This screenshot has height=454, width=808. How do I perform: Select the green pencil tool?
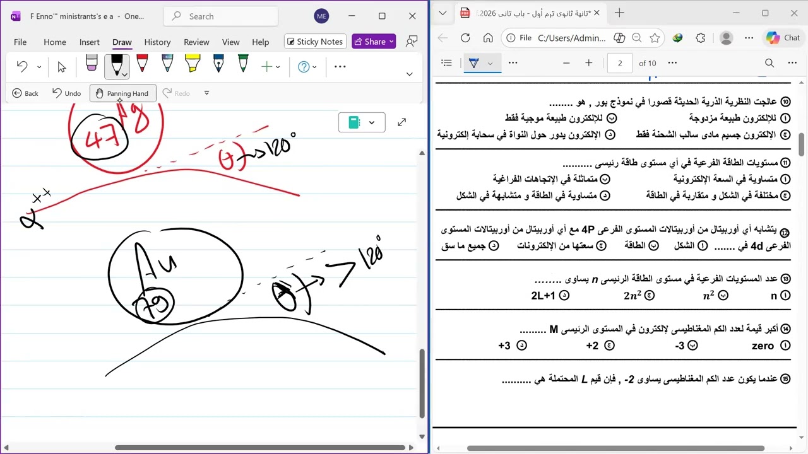[x=244, y=63]
